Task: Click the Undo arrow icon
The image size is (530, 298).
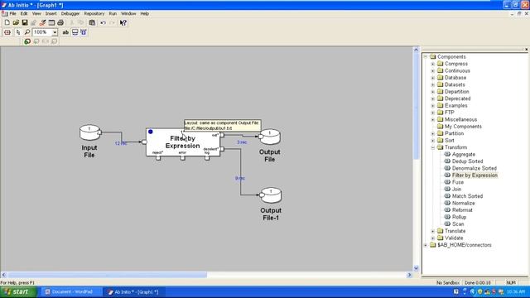Action: click(103, 22)
